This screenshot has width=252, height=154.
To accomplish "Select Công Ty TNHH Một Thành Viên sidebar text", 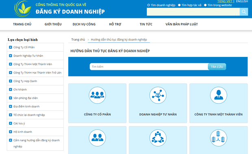I will pyautogui.click(x=33, y=64).
